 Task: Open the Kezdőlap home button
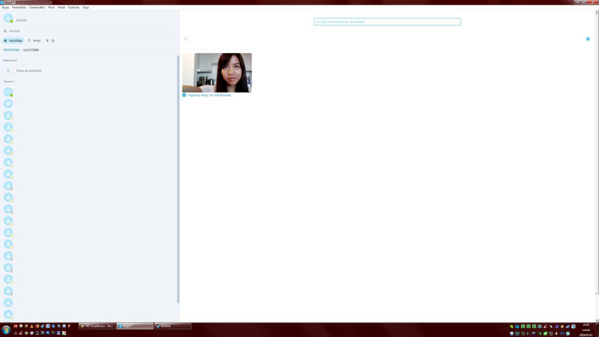(x=13, y=40)
